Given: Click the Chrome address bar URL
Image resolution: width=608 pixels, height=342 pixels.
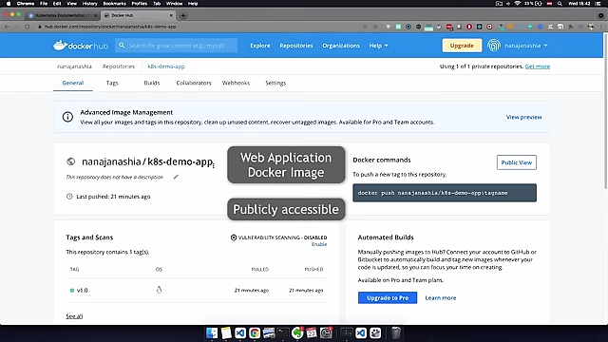Looking at the screenshot, I should click(110, 27).
